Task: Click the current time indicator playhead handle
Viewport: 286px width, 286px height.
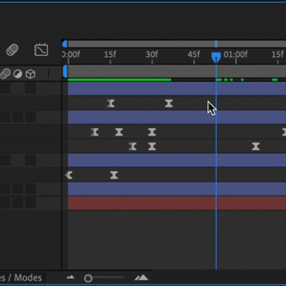Action: [216, 57]
